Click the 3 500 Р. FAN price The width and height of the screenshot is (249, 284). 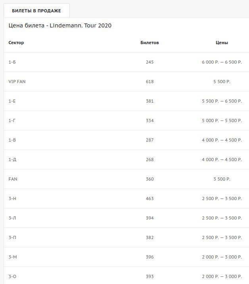(x=222, y=179)
